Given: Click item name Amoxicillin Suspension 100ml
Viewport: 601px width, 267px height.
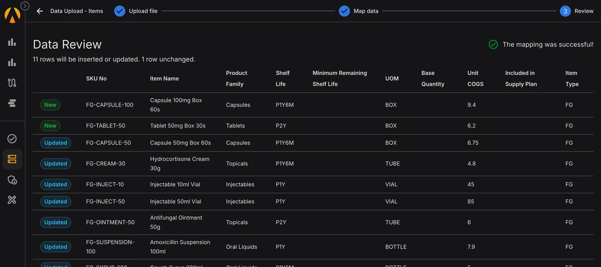Looking at the screenshot, I should point(180,247).
